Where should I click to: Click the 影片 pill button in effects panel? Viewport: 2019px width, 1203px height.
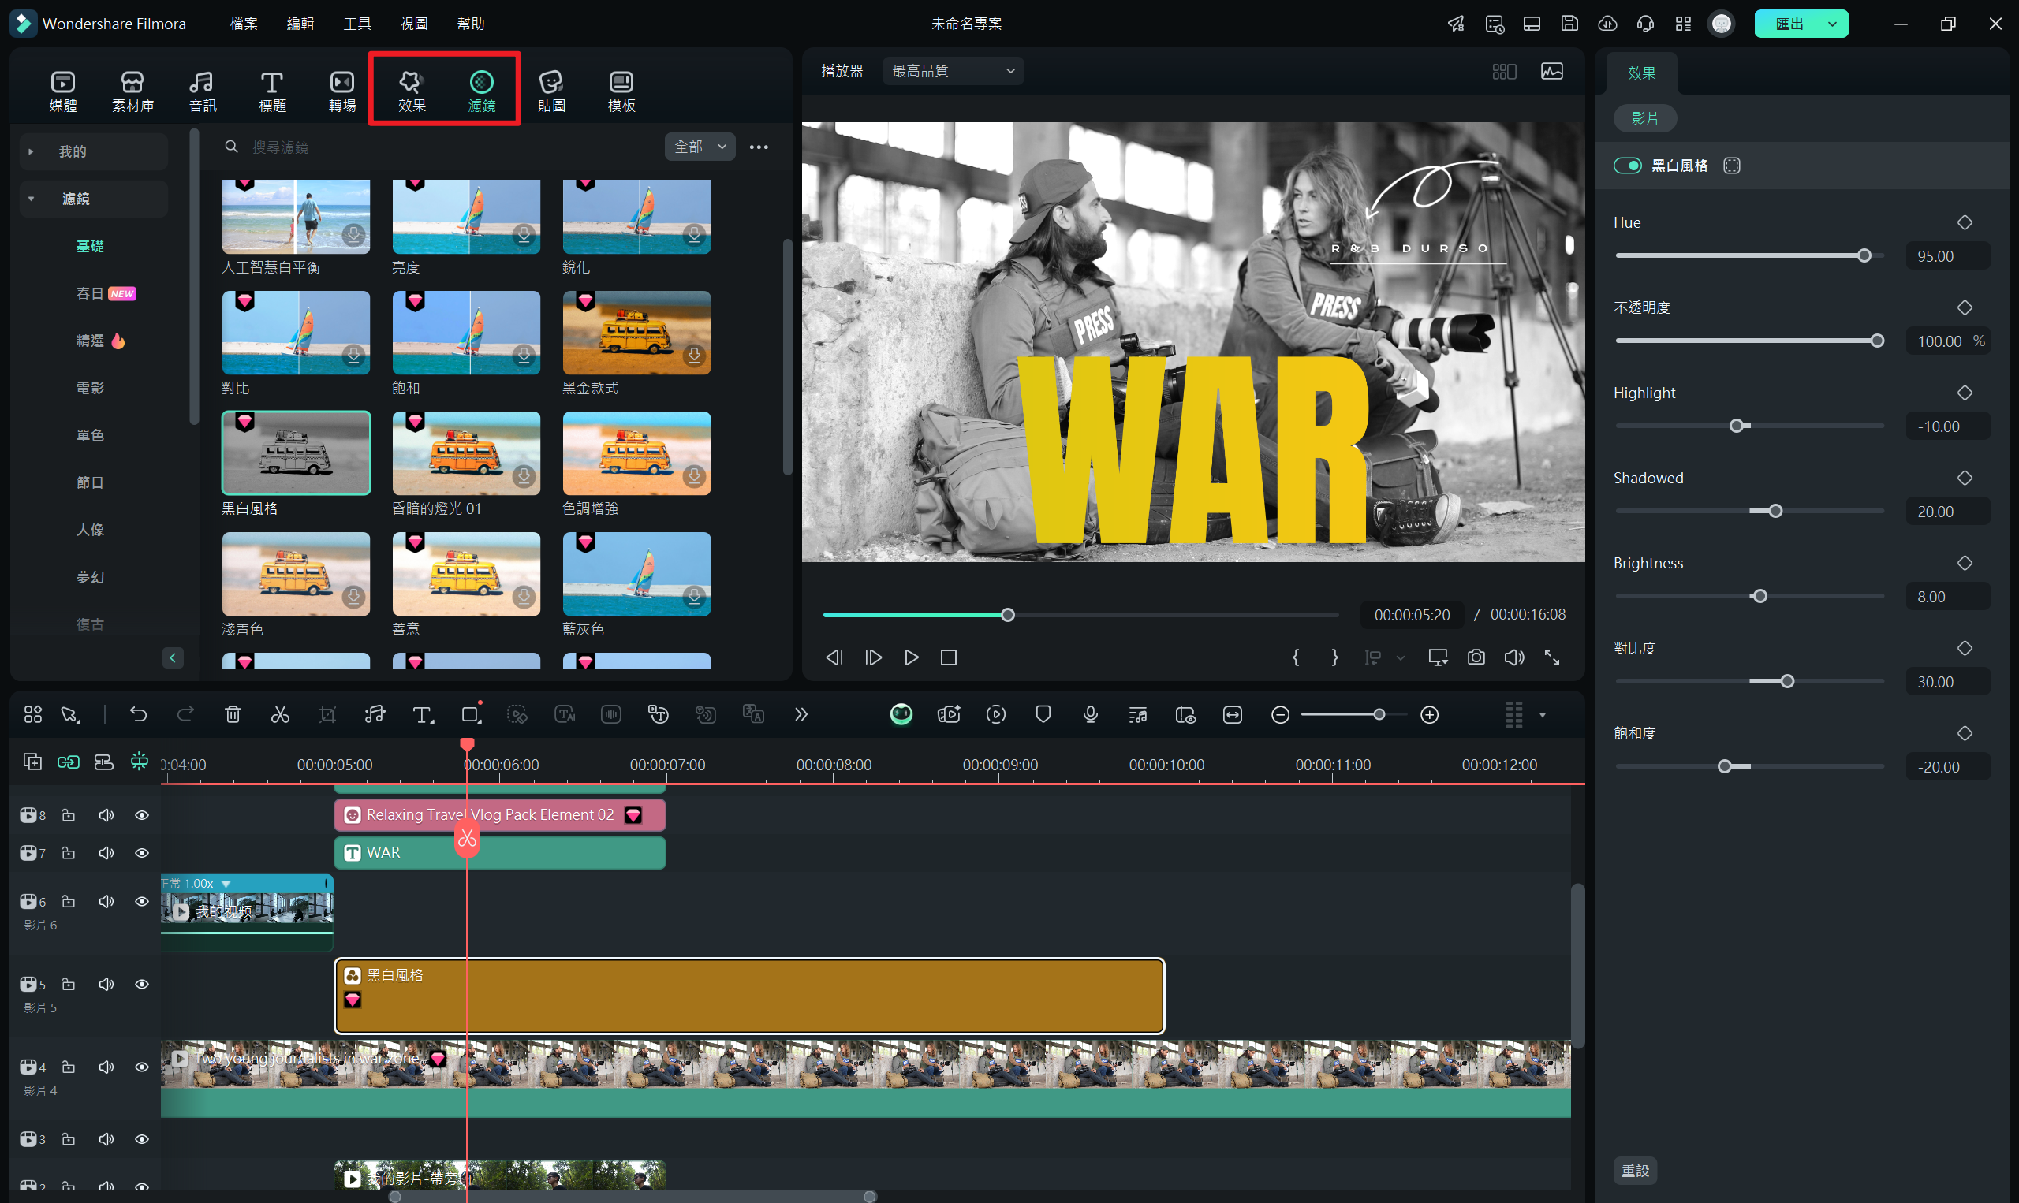(1644, 118)
